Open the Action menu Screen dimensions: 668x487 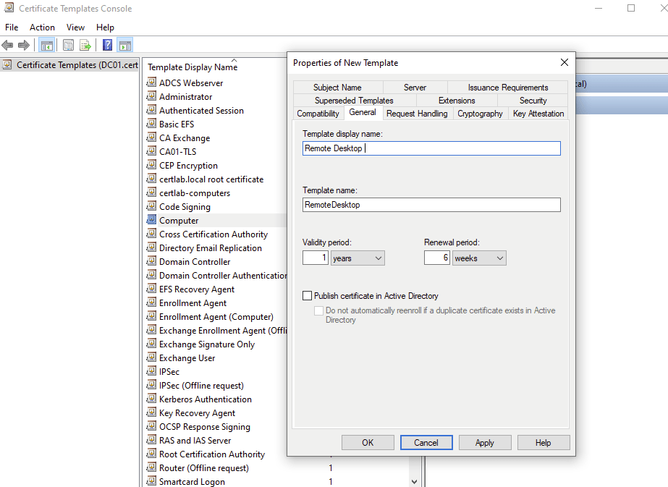pyautogui.click(x=42, y=27)
